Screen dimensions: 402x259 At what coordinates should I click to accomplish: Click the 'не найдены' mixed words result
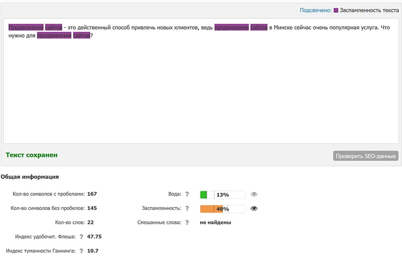[x=215, y=222]
